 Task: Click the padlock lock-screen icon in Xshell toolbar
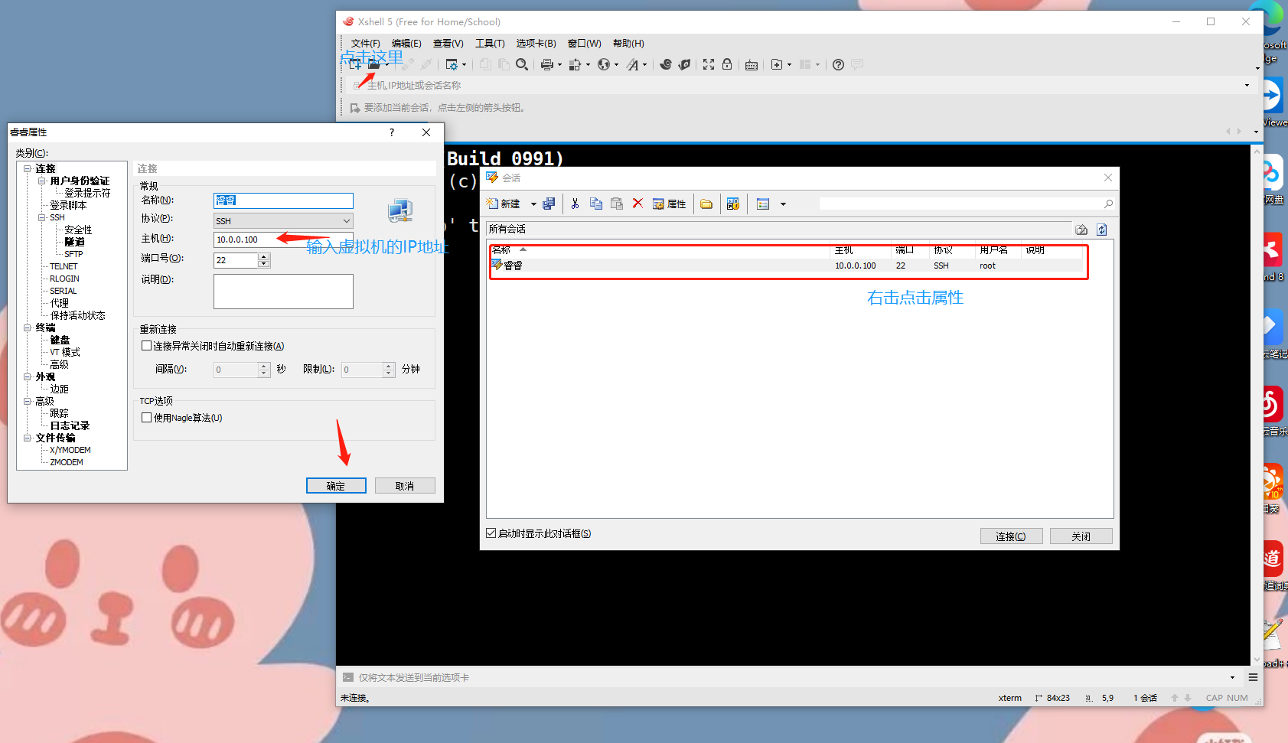pyautogui.click(x=727, y=65)
